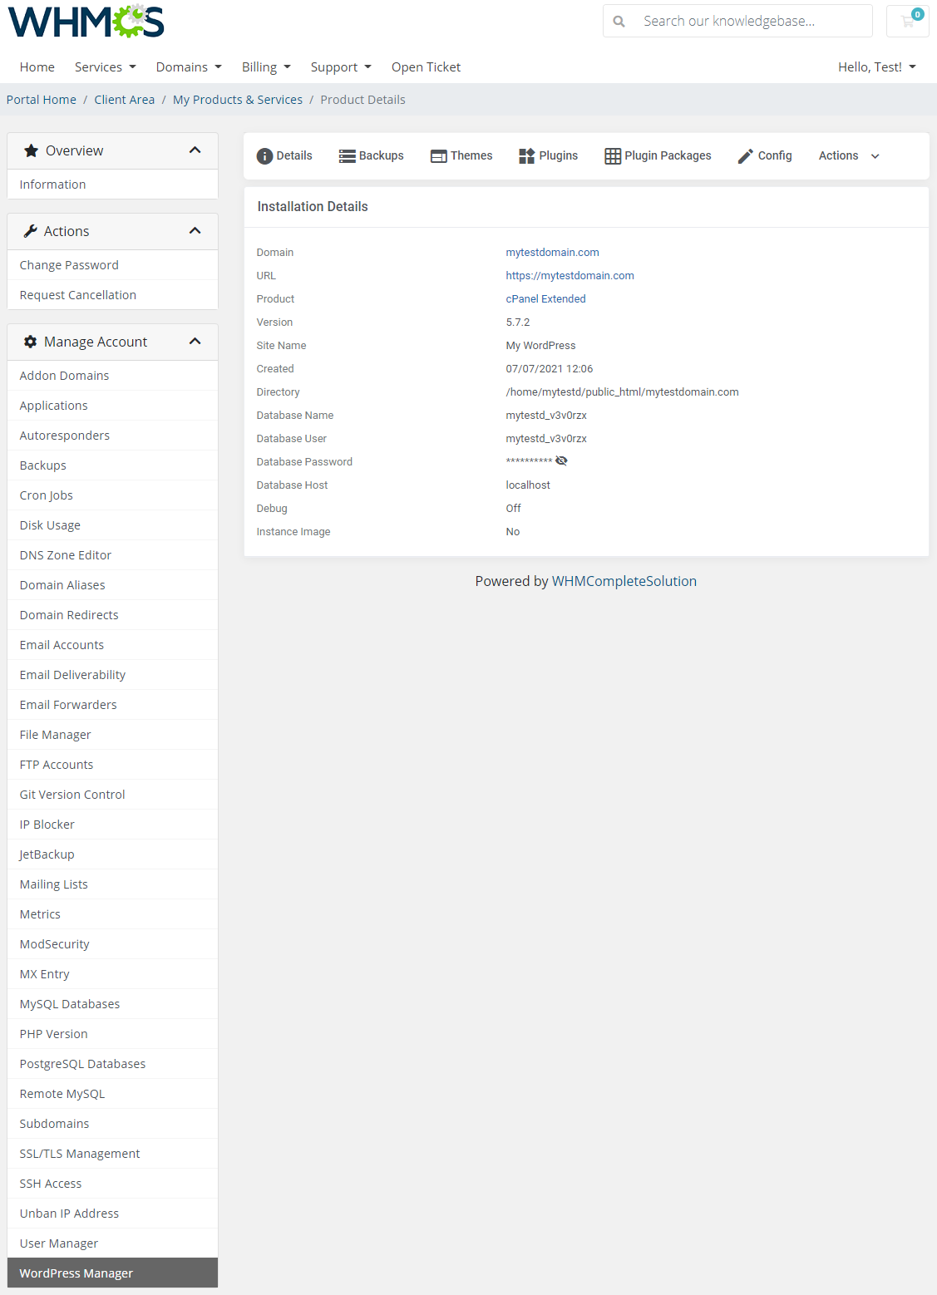Select the Config brush icon

coord(745,155)
